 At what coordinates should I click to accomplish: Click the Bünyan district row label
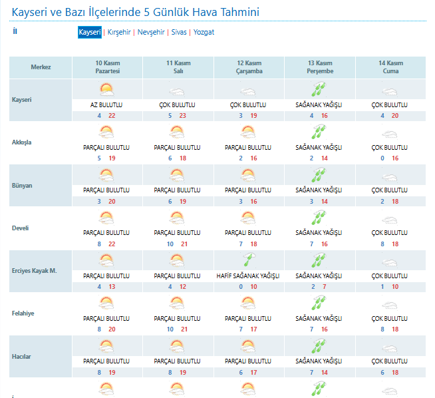[23, 186]
